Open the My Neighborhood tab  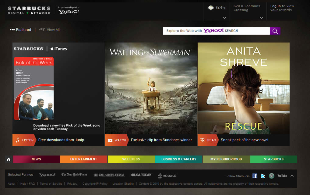(226, 159)
